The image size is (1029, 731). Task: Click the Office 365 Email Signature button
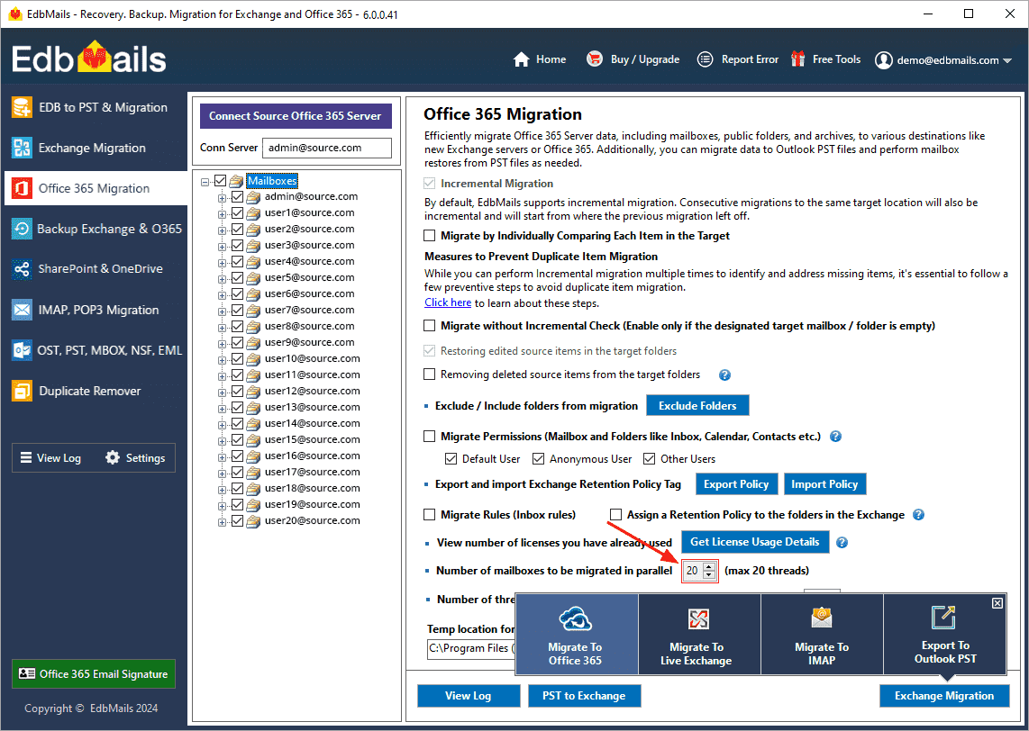(x=93, y=673)
